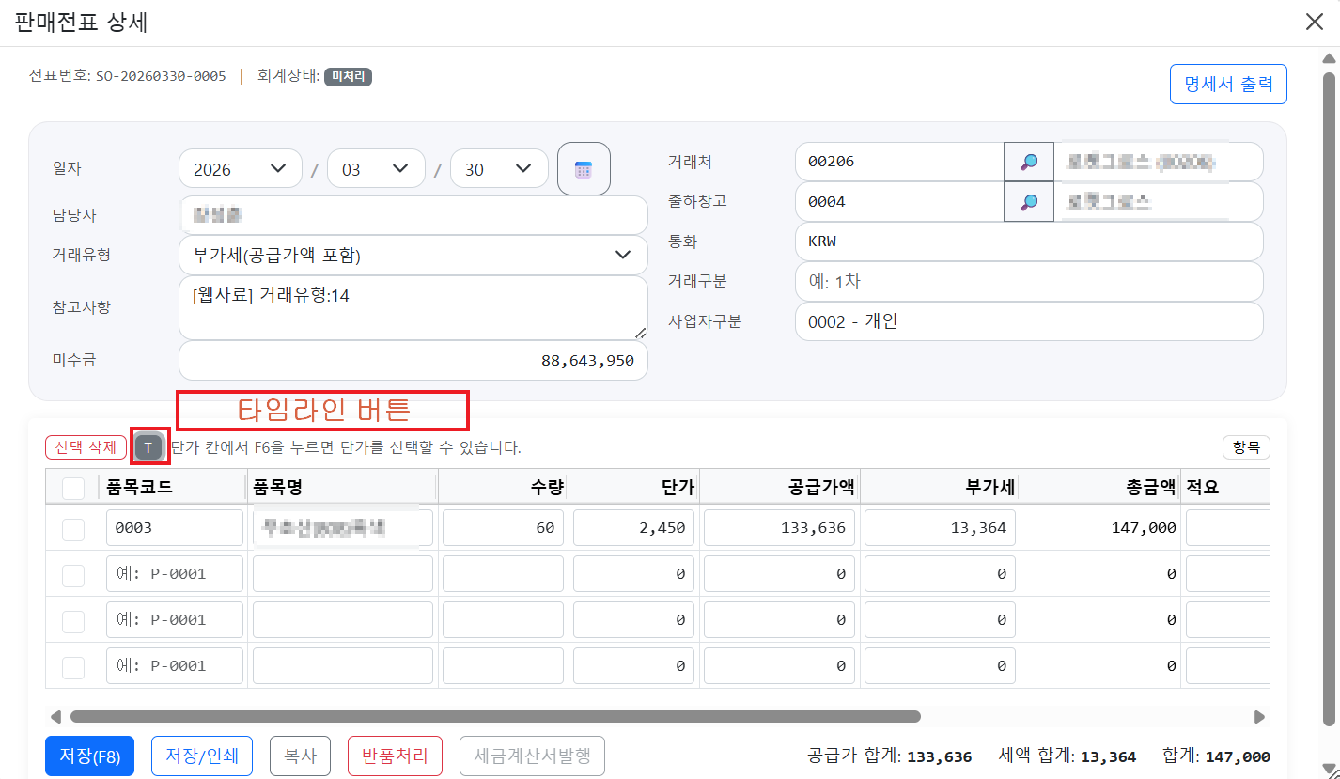Click the horizontal scrollbar left arrow
The image size is (1340, 779).
(55, 717)
